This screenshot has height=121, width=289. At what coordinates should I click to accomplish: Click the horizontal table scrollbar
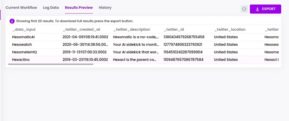[x=51, y=64]
